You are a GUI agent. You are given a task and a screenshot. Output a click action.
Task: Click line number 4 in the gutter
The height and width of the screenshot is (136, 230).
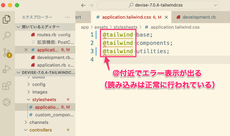click(92, 59)
